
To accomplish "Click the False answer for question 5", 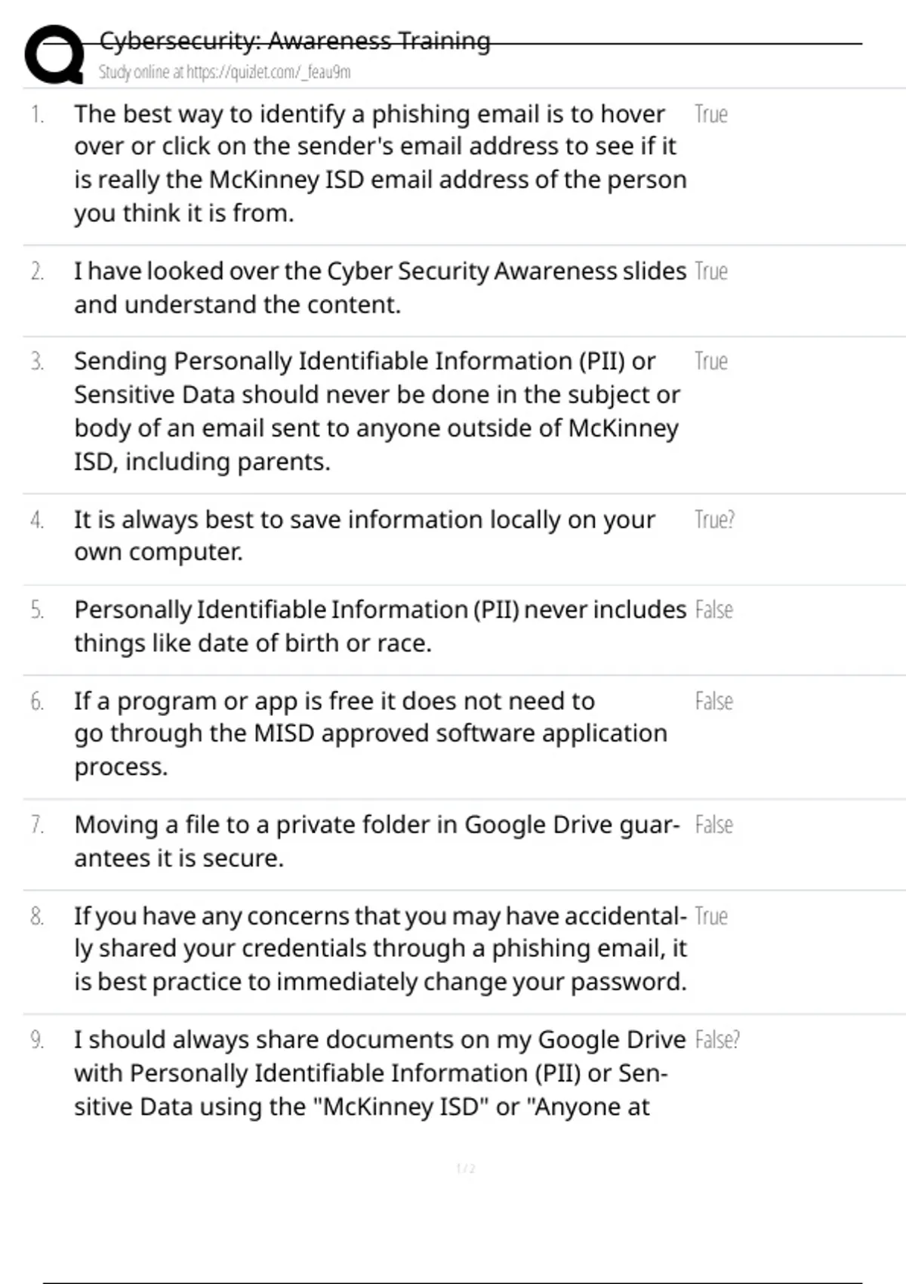I will coord(713,610).
